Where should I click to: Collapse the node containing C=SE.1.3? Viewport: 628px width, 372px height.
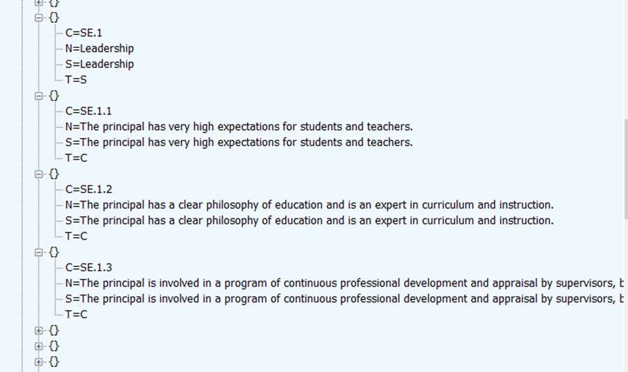(39, 252)
